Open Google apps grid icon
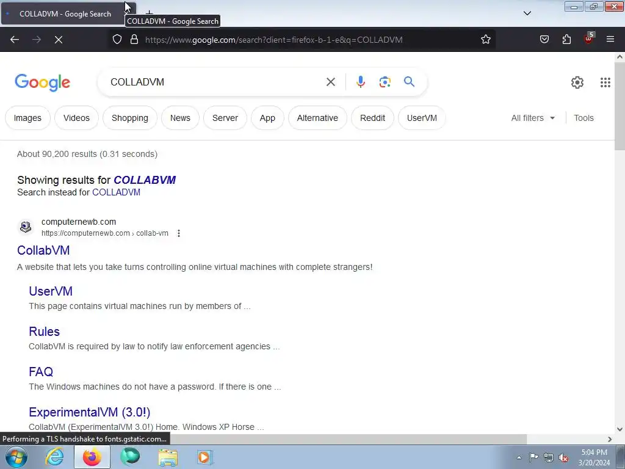Viewport: 625px width, 469px height. click(x=605, y=82)
